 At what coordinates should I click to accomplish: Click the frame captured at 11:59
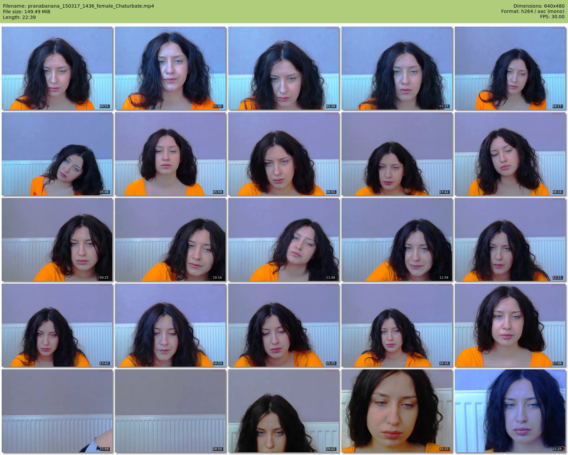397,239
